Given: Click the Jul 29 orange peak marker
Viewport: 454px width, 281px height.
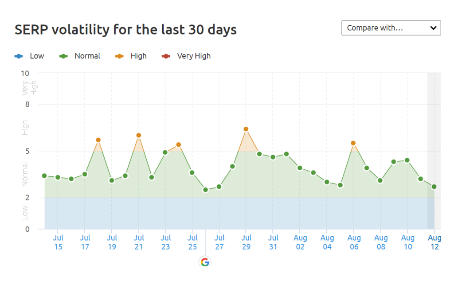Looking at the screenshot, I should (x=247, y=129).
